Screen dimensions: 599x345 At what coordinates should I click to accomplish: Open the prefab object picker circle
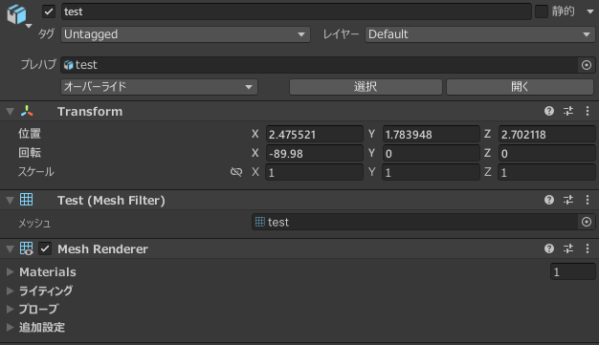(587, 65)
